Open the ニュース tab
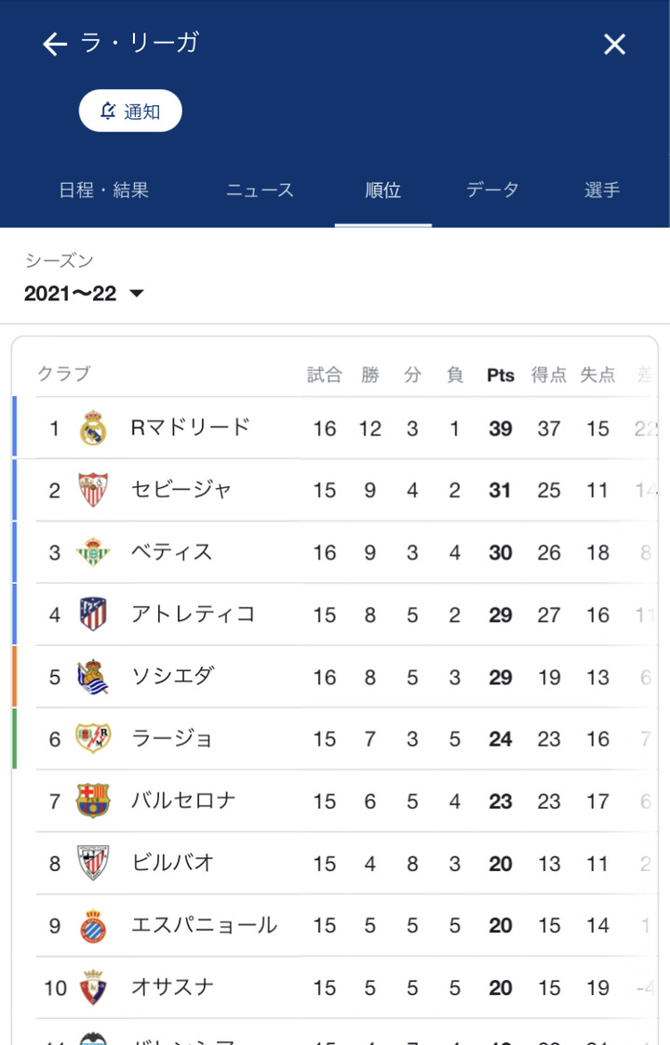The width and height of the screenshot is (670, 1045). pos(260,191)
